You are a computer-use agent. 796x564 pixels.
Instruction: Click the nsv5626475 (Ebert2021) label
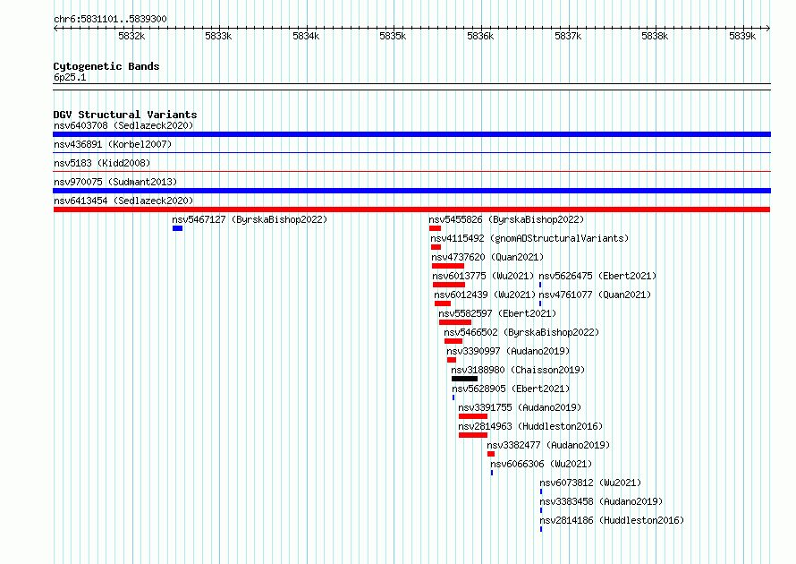point(597,276)
